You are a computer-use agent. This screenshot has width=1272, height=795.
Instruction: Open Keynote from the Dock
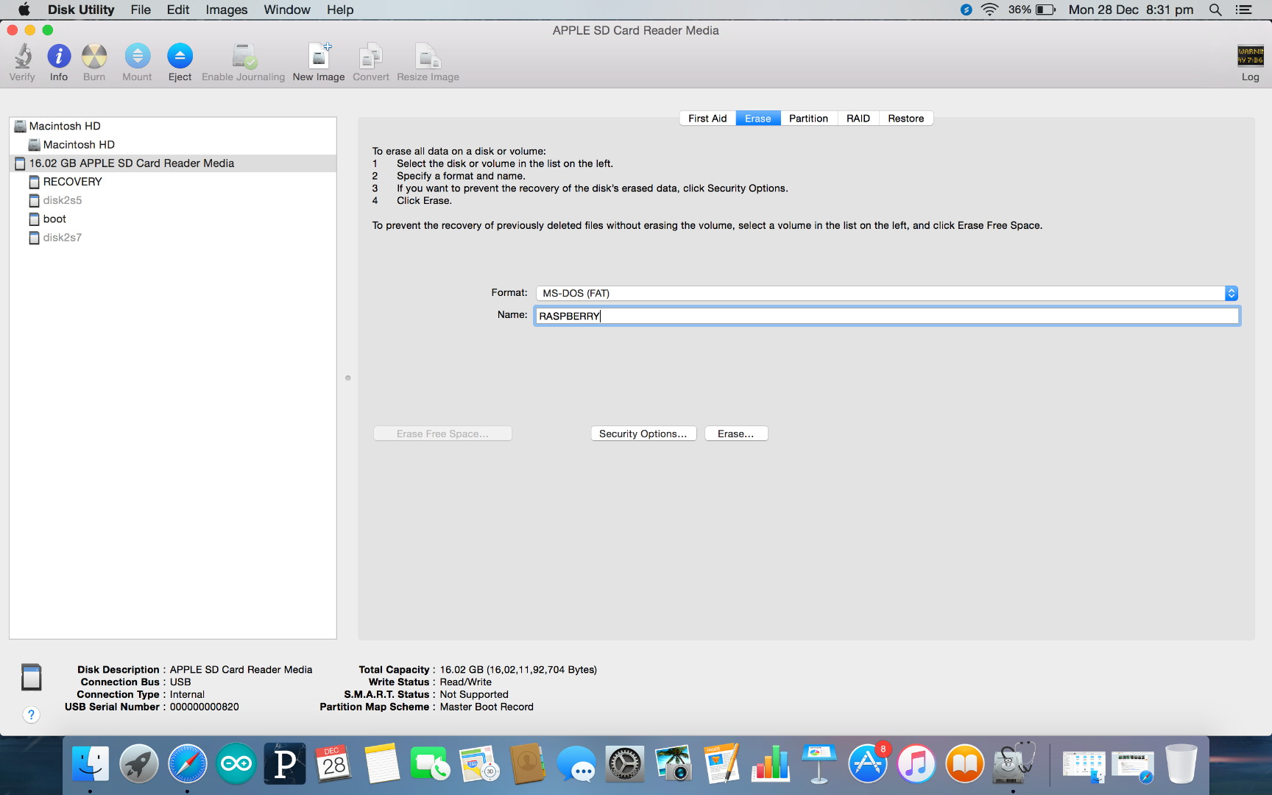(x=819, y=763)
